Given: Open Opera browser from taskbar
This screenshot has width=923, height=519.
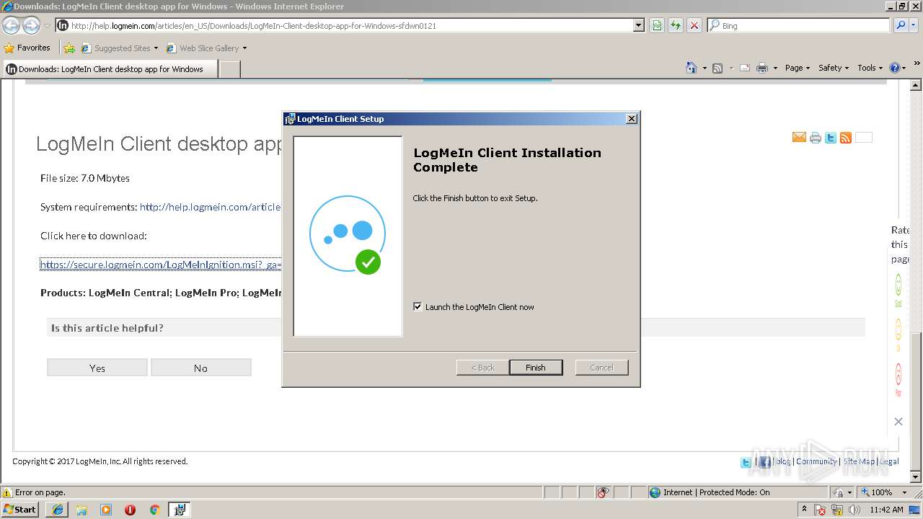Looking at the screenshot, I should click(x=130, y=510).
